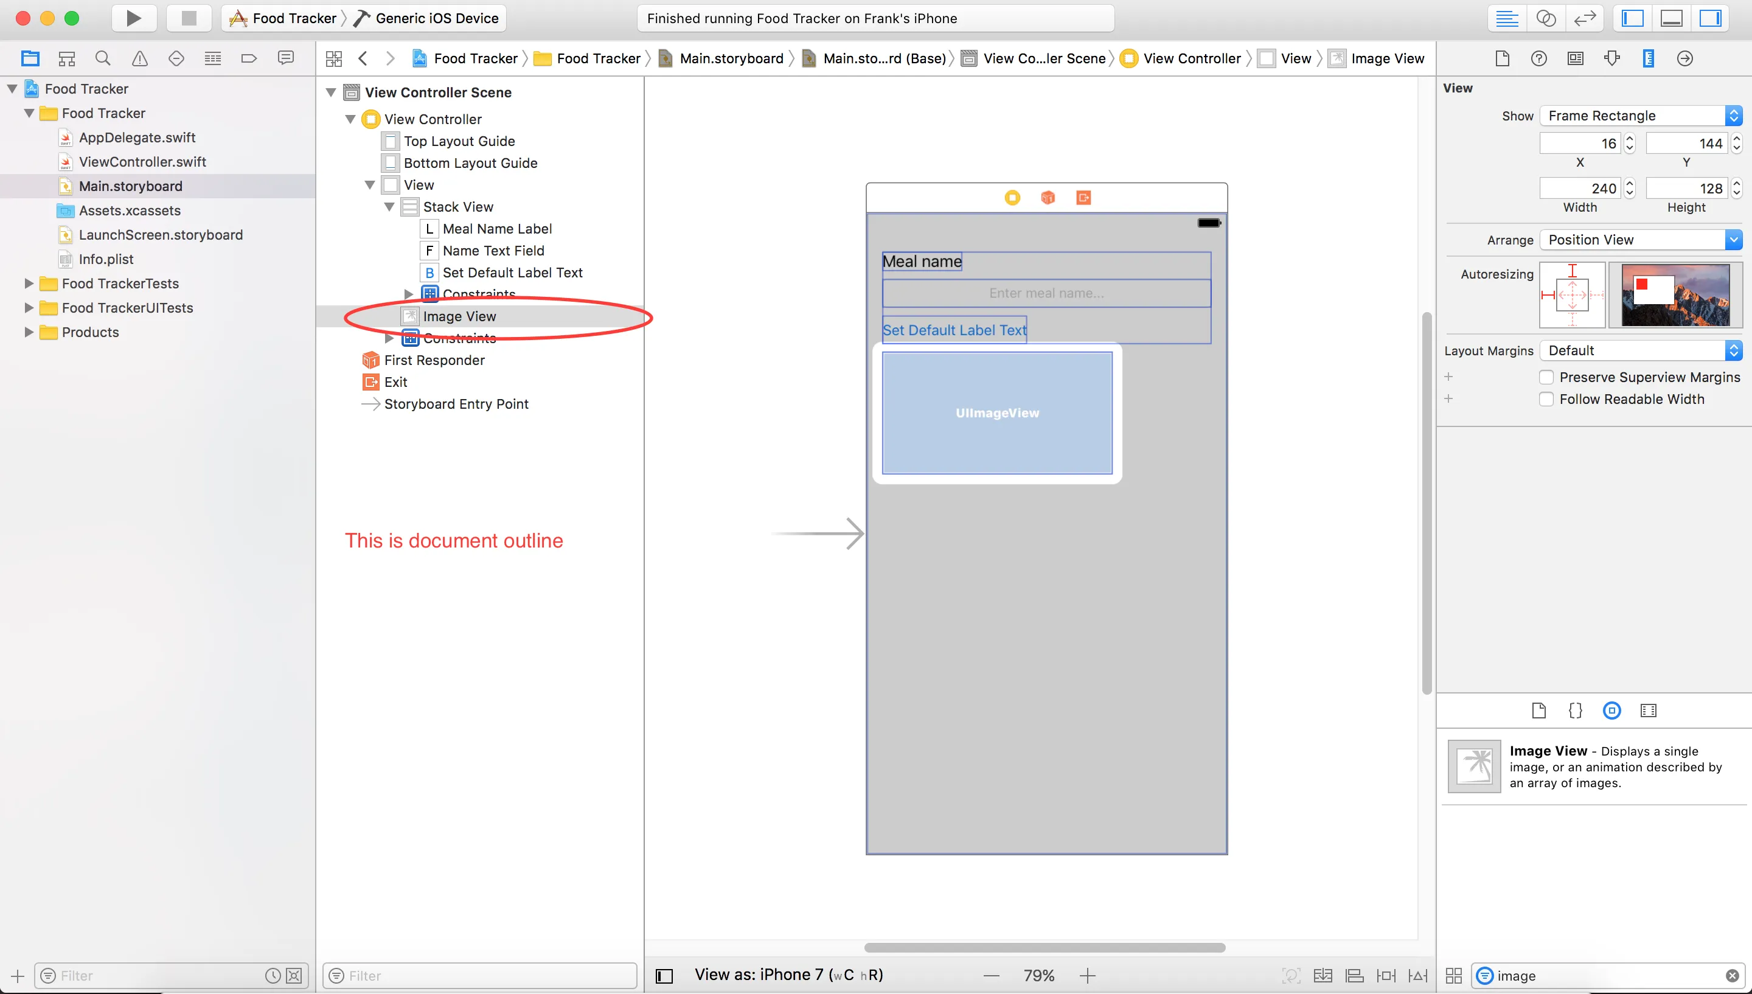Viewport: 1752px width, 994px height.
Task: Open the Assistant editor
Action: (1545, 18)
